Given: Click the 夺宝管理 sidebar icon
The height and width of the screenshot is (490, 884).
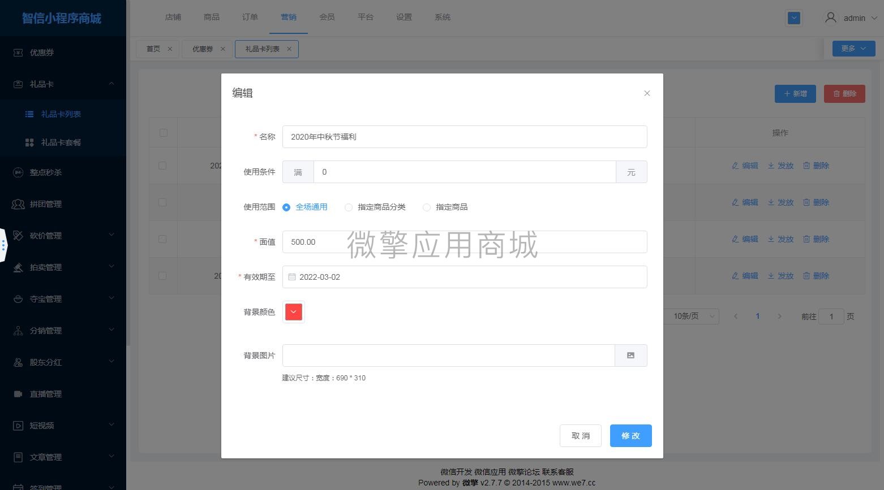Looking at the screenshot, I should point(18,299).
